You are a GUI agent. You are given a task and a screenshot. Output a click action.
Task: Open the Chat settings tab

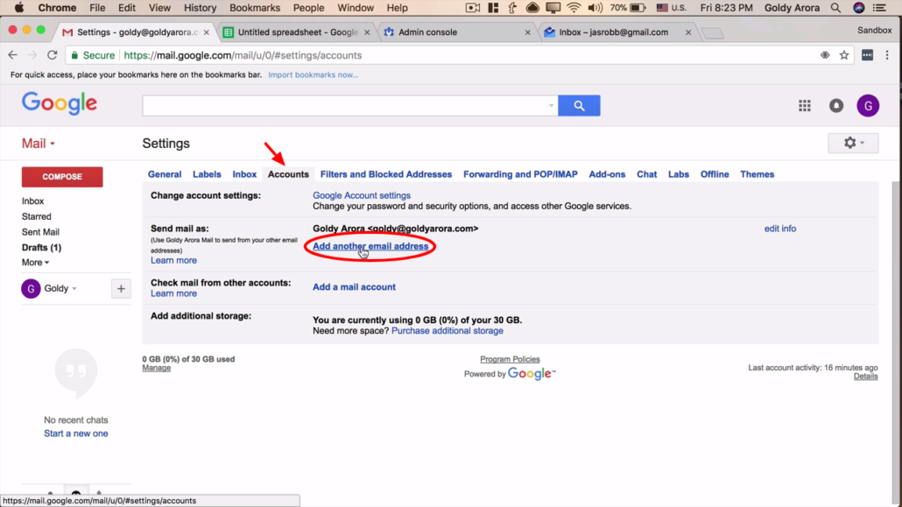[x=646, y=174]
